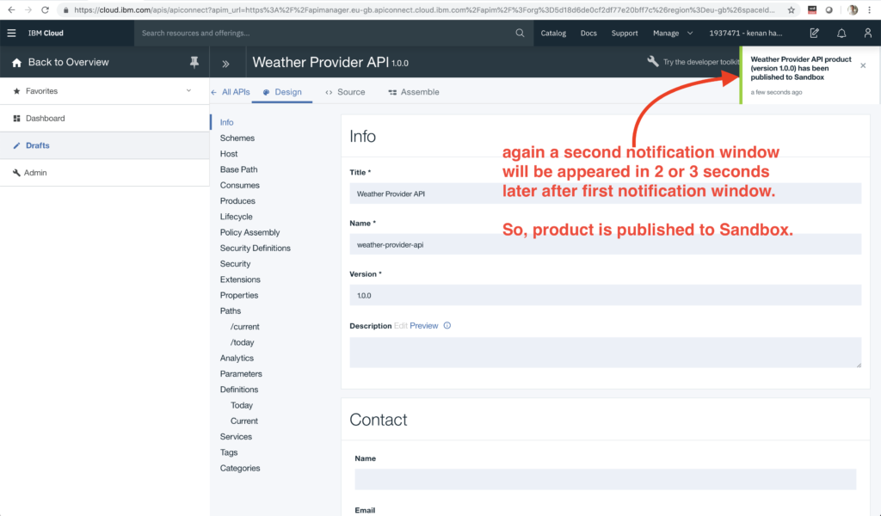Switch to the Design tab
The image size is (881, 516).
282,92
